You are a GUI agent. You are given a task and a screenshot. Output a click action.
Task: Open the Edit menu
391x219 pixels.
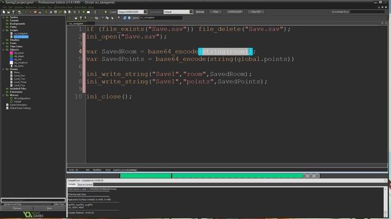point(11,7)
